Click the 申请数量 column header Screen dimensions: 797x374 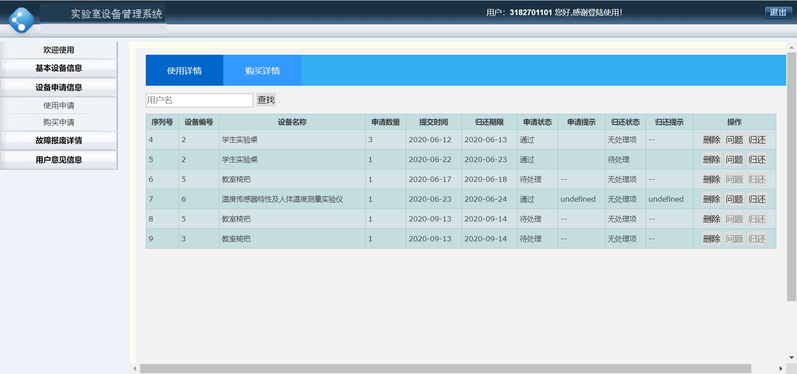click(x=386, y=122)
